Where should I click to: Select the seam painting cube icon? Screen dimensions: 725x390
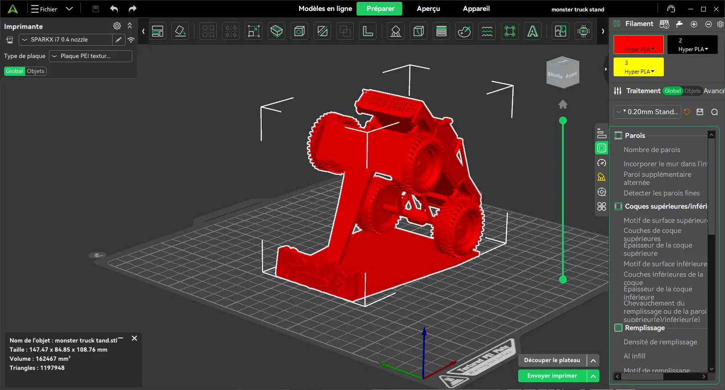(419, 31)
